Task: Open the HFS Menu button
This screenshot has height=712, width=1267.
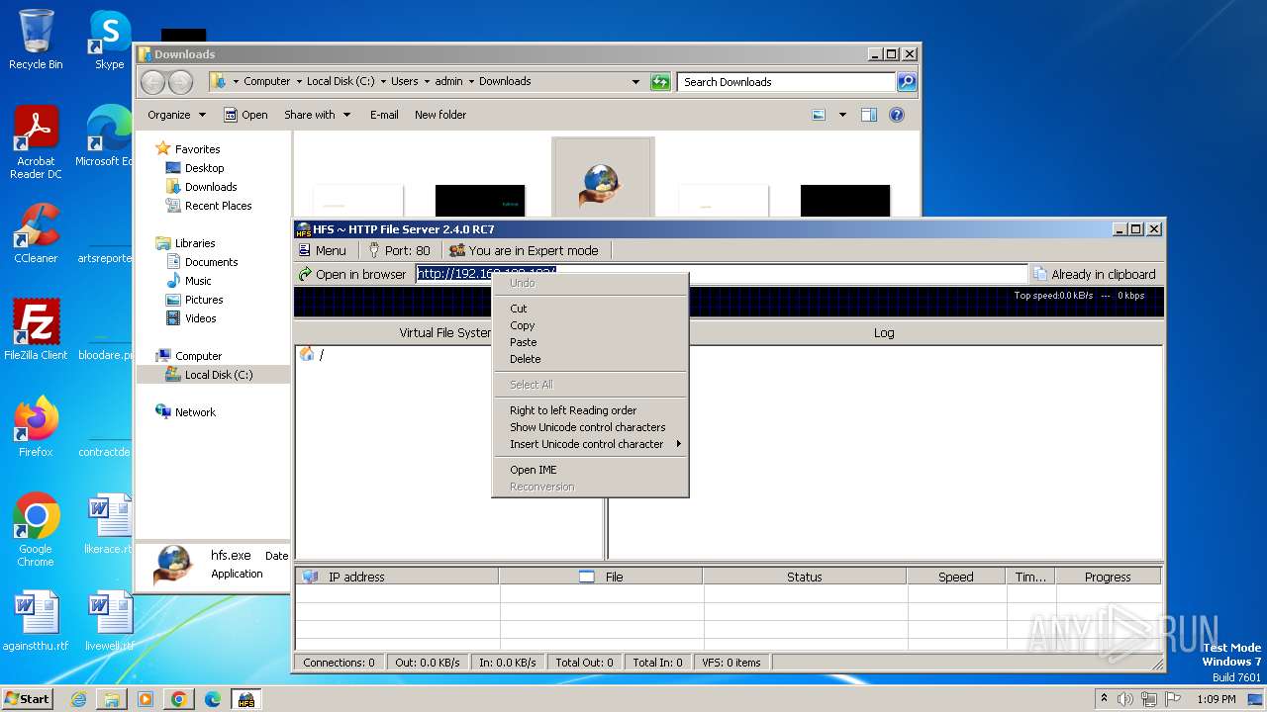Action: pyautogui.click(x=323, y=250)
